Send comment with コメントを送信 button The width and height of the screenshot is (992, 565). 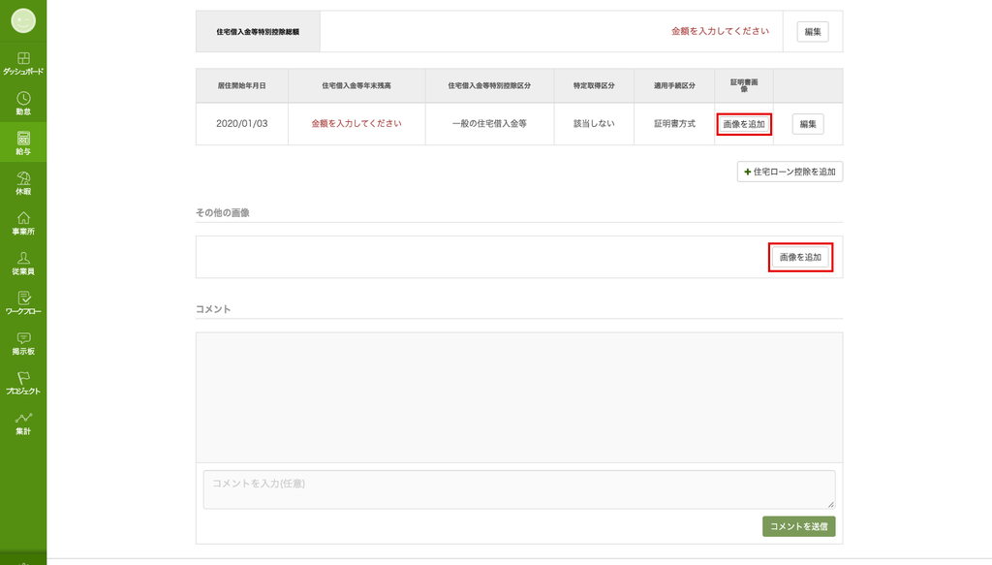coord(798,526)
